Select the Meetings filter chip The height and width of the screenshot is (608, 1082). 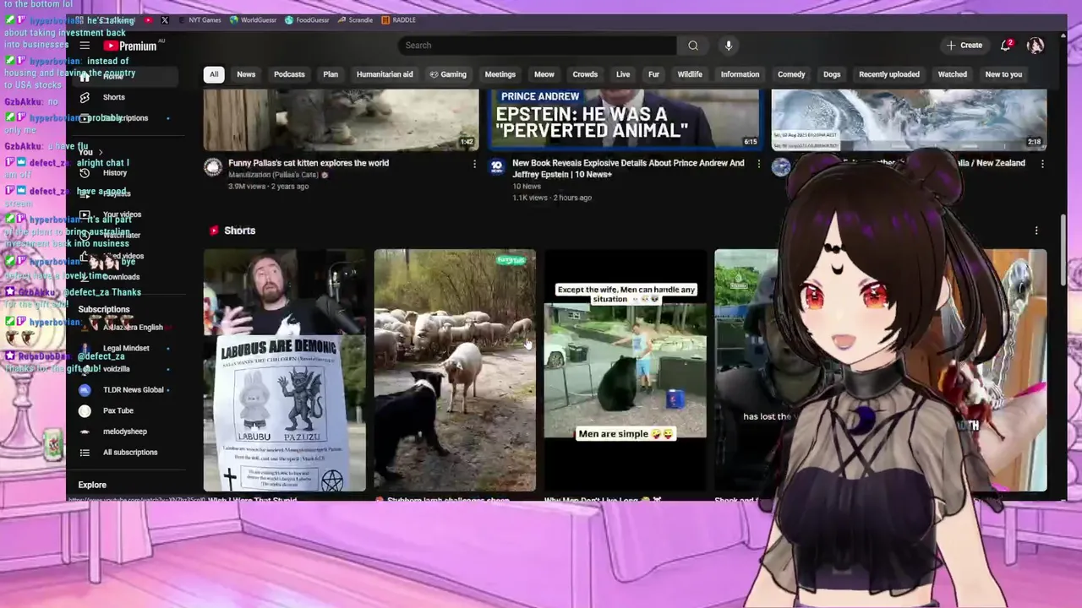500,74
